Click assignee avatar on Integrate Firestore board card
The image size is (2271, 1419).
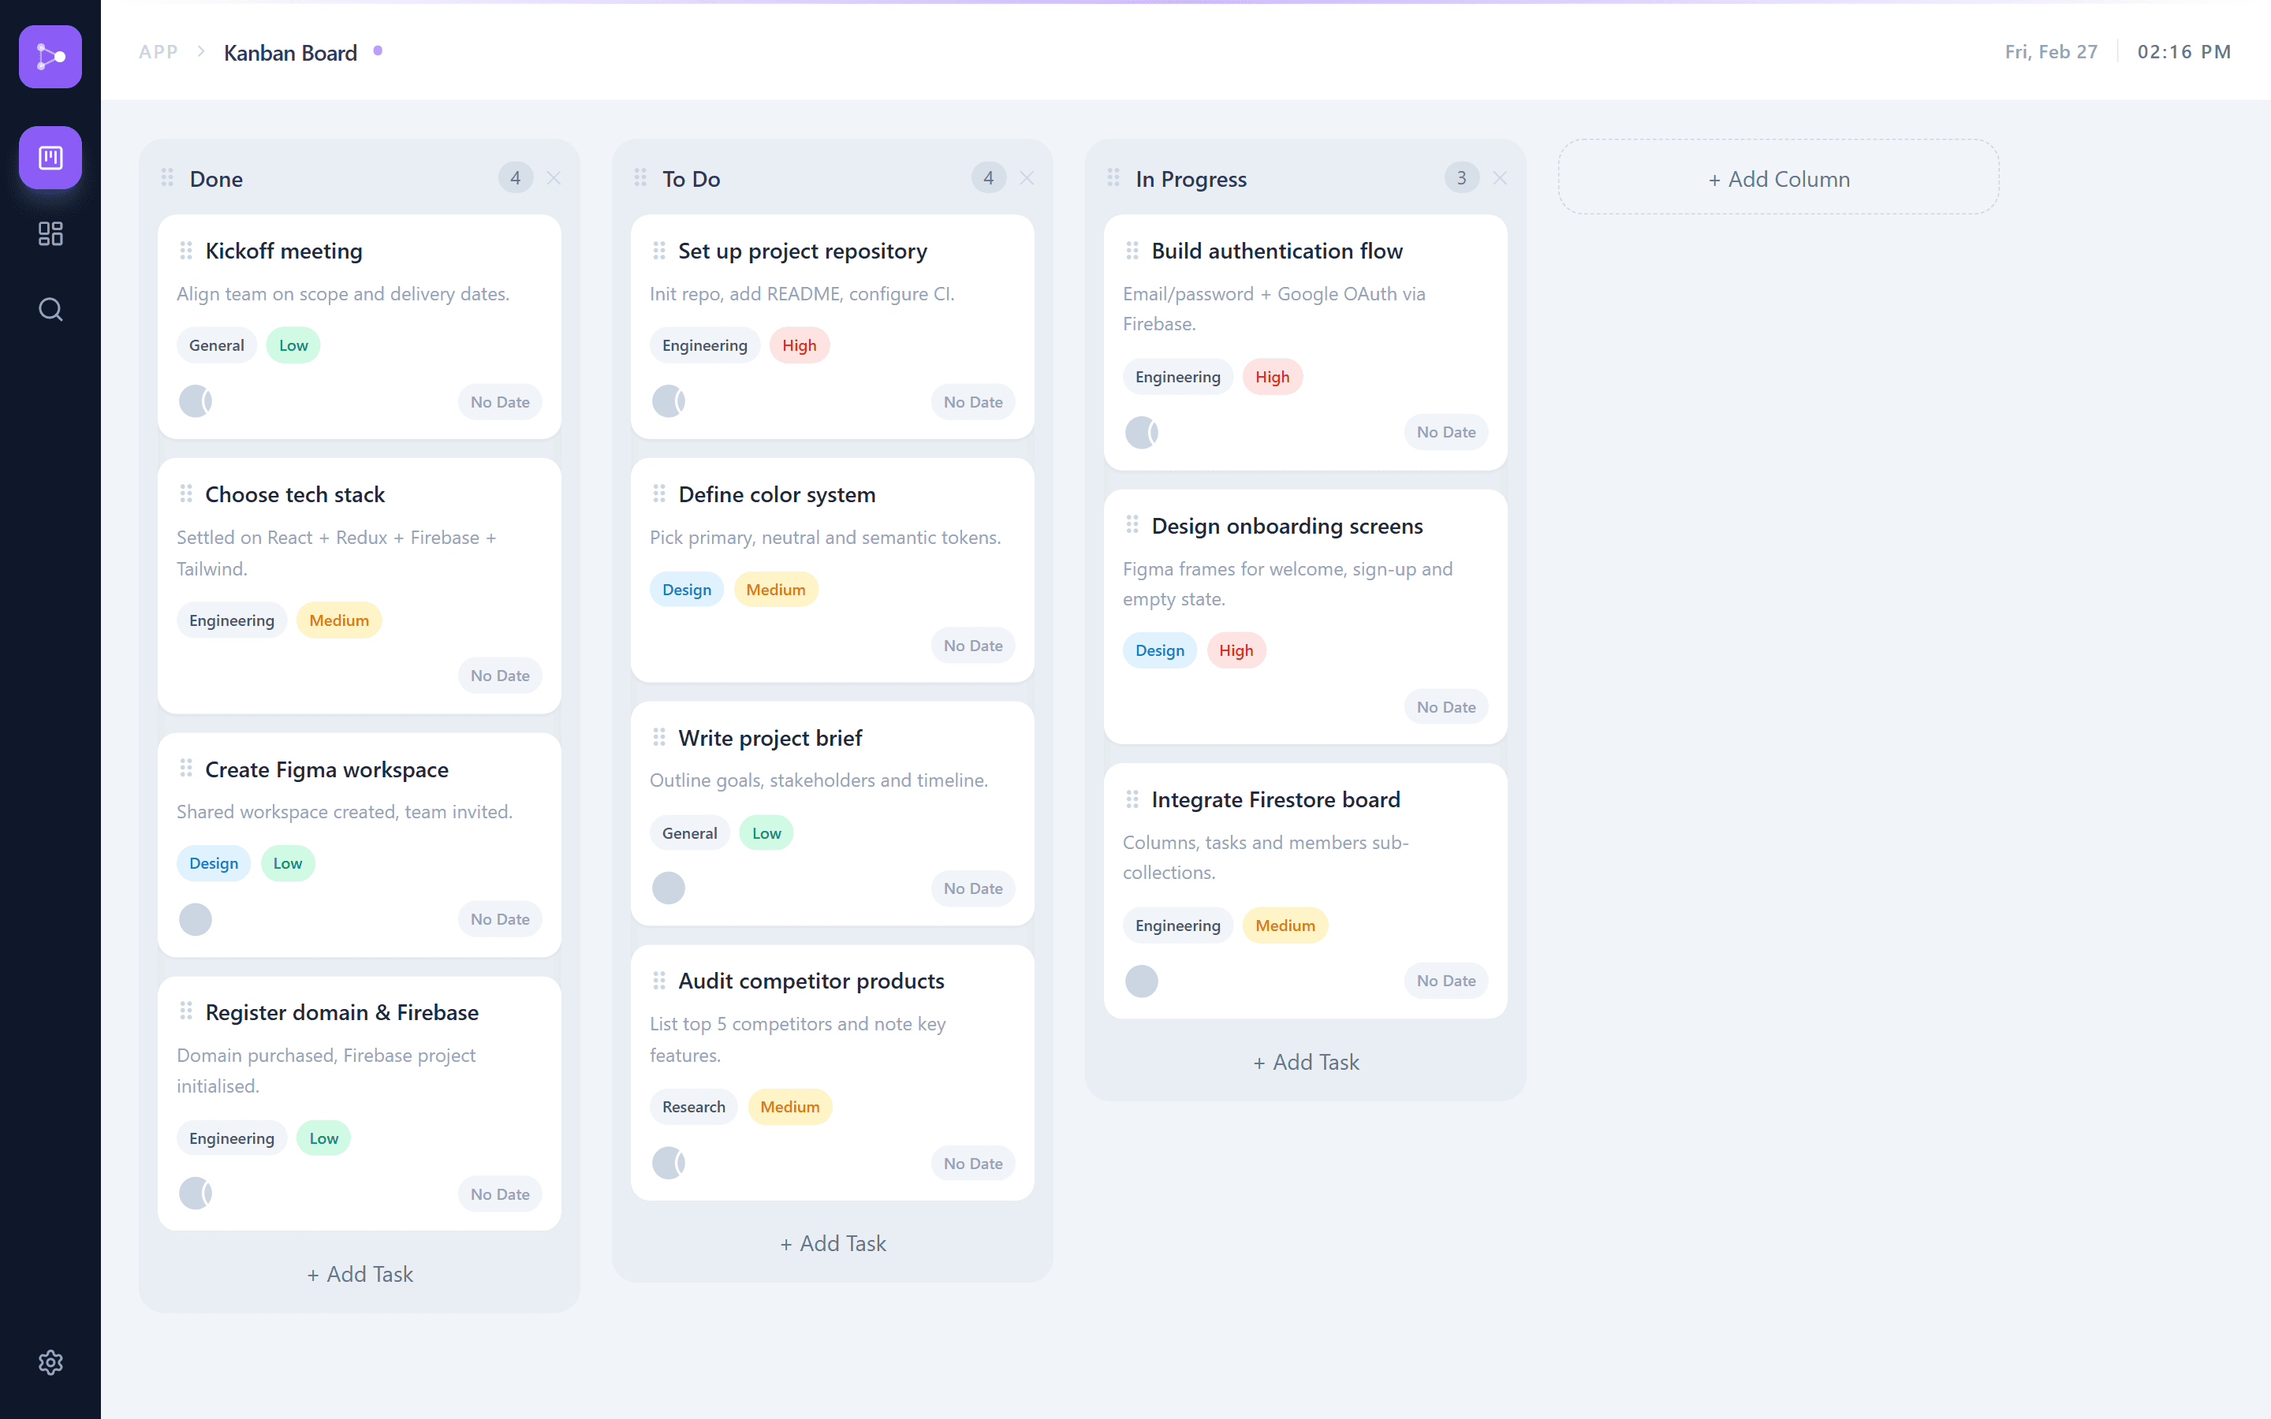pos(1141,981)
